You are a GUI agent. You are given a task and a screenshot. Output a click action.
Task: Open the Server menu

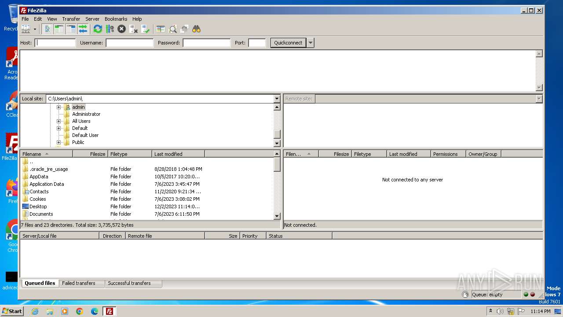pos(92,19)
